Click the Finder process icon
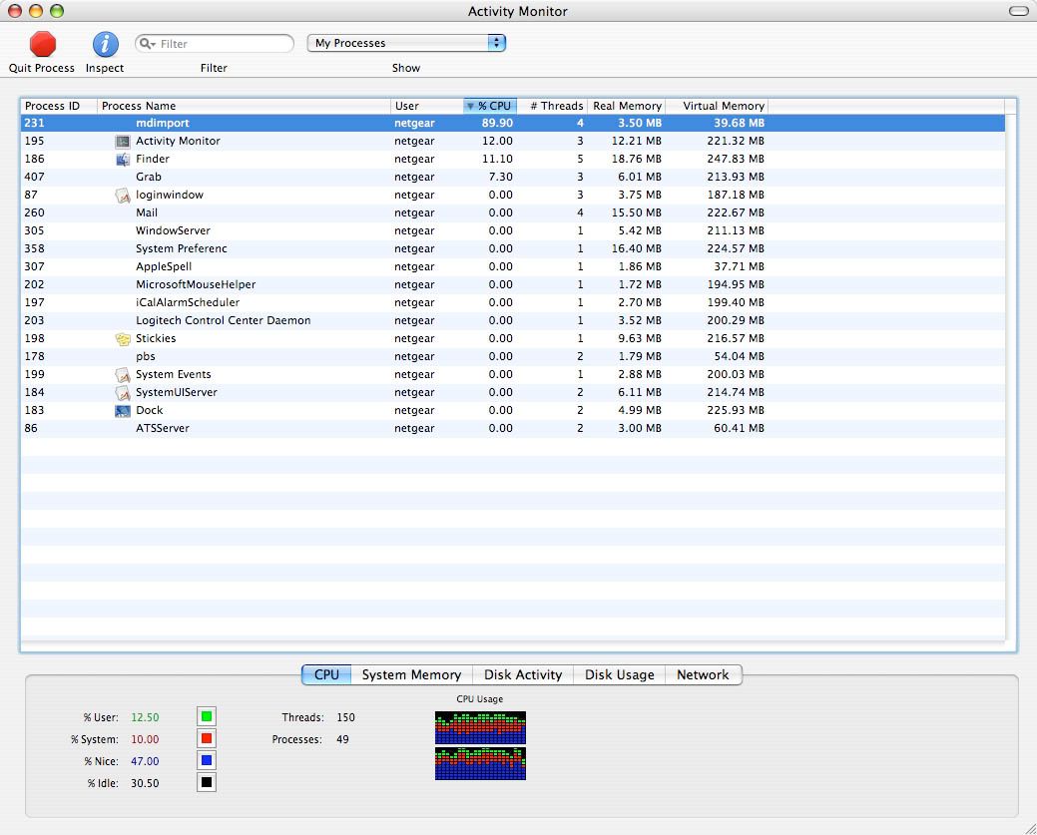 tap(123, 159)
